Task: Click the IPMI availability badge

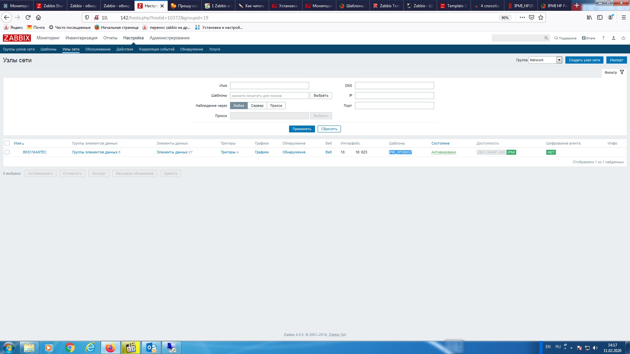Action: (x=511, y=152)
